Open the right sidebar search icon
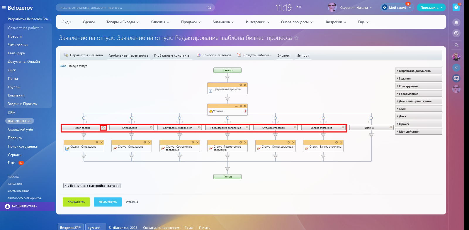Image resolution: width=469 pixels, height=230 pixels. [x=456, y=45]
